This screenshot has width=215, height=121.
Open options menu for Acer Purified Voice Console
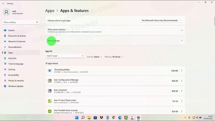coord(182,111)
